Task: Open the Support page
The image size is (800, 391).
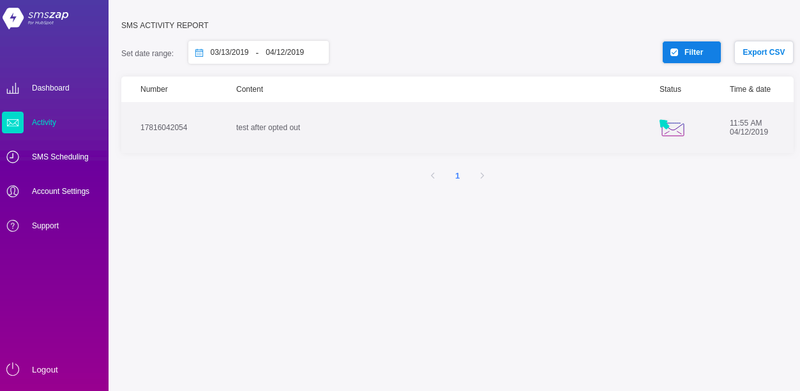Action: coord(45,226)
